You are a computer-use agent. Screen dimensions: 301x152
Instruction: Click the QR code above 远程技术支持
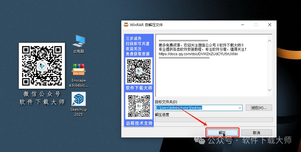point(139,106)
